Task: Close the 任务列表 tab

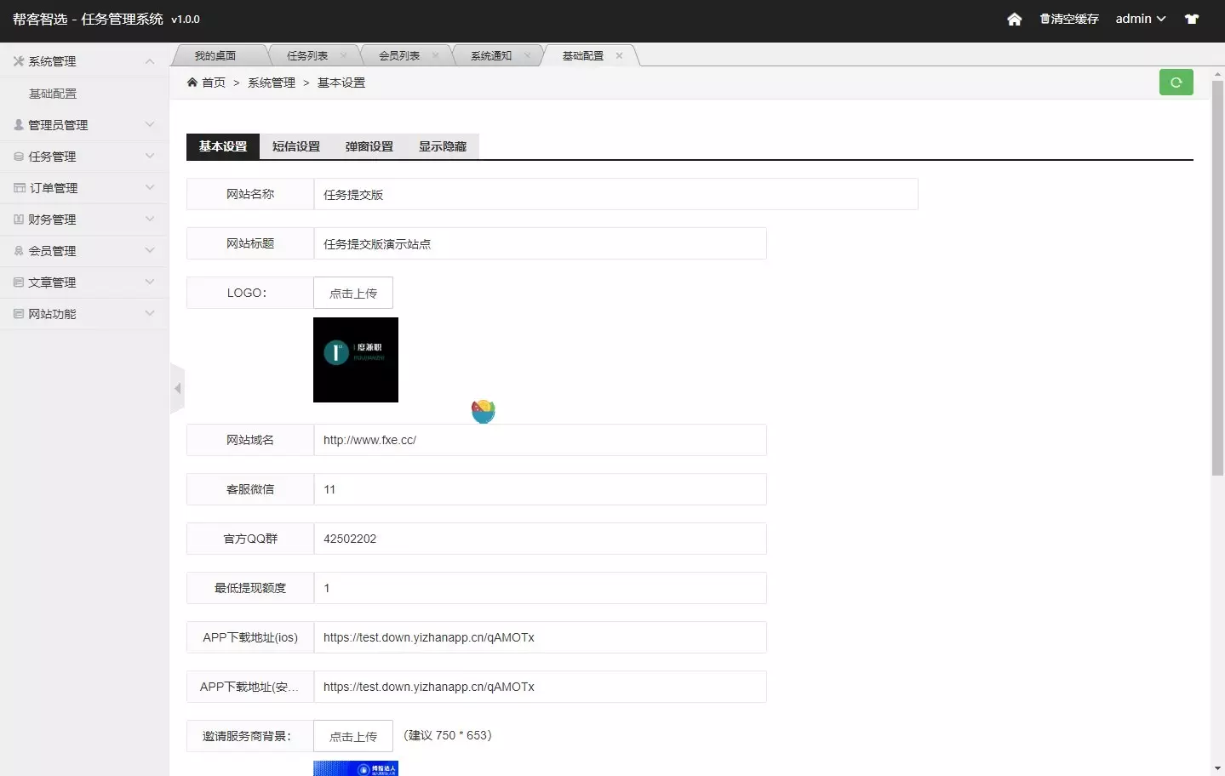Action: tap(343, 55)
